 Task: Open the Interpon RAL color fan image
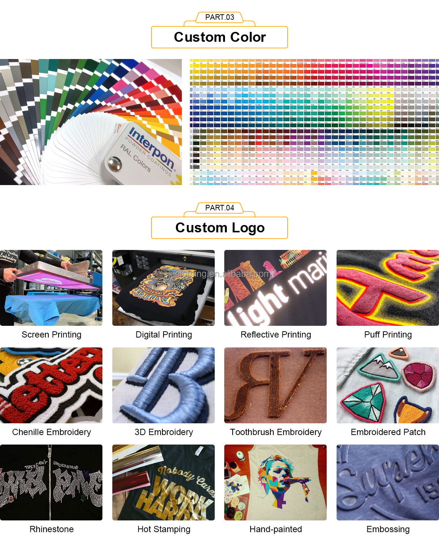point(91,122)
